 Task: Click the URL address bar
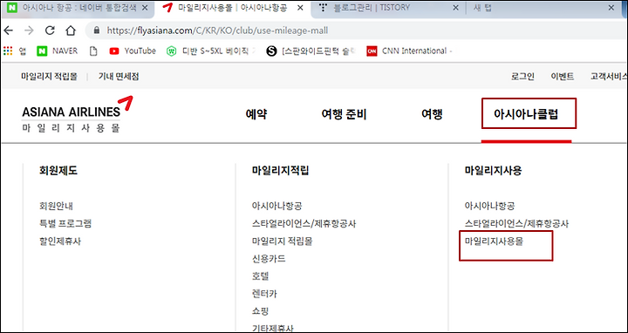pyautogui.click(x=357, y=31)
